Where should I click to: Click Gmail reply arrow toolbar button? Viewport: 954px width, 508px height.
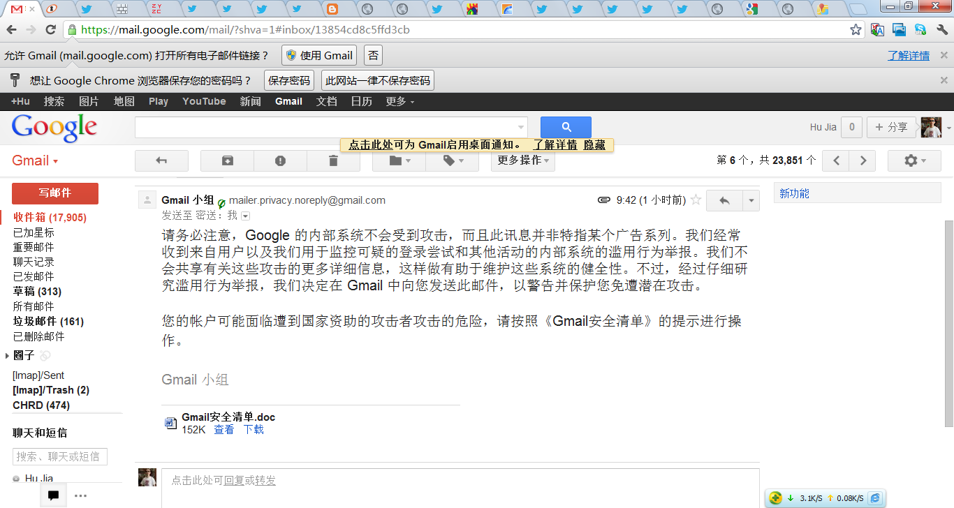pos(161,160)
